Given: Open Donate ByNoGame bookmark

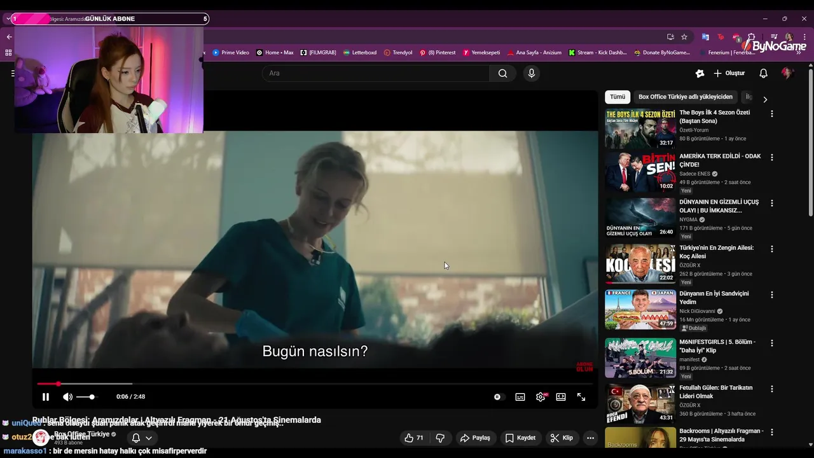Looking at the screenshot, I should [x=662, y=53].
